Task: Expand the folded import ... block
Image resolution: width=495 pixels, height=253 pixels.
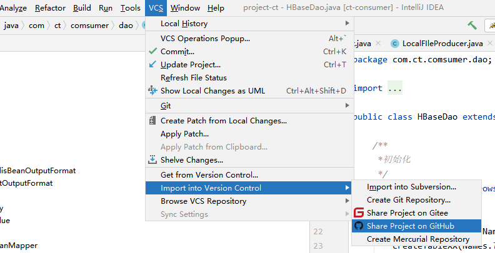Action: [x=395, y=88]
